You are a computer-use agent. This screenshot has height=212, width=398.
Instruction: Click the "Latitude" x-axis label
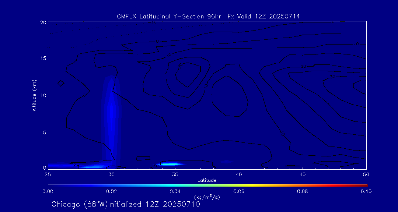[207, 180]
